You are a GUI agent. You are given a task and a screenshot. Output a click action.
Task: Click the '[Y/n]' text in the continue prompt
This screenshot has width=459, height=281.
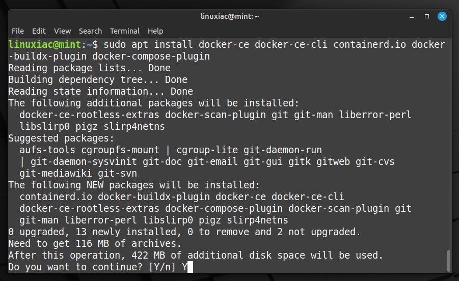162,267
